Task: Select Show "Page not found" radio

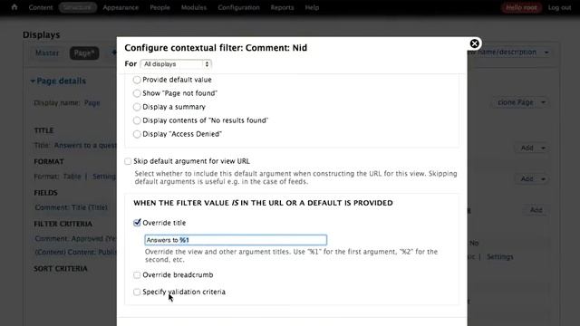Action: (x=137, y=93)
